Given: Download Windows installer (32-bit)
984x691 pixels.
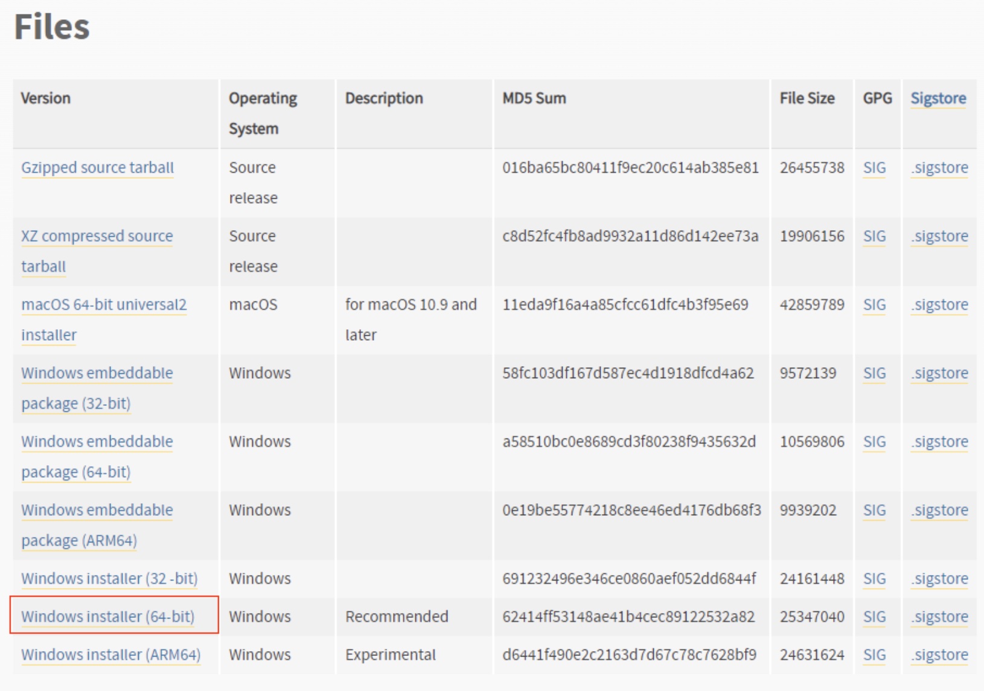Looking at the screenshot, I should click(x=109, y=579).
